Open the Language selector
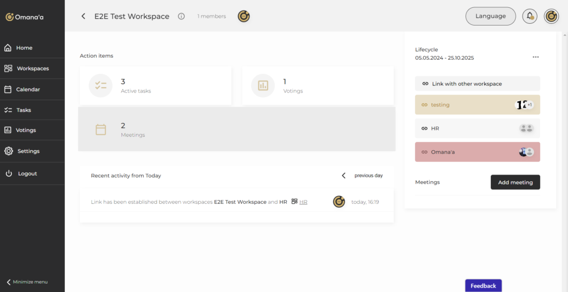This screenshot has height=292, width=568. pyautogui.click(x=490, y=16)
